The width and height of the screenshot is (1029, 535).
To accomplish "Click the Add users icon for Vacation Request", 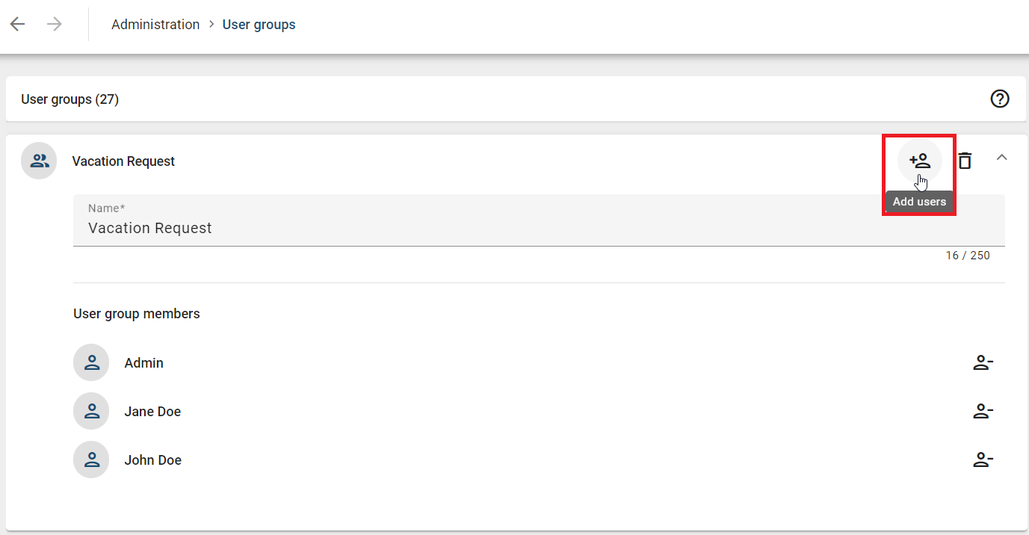I will 919,160.
